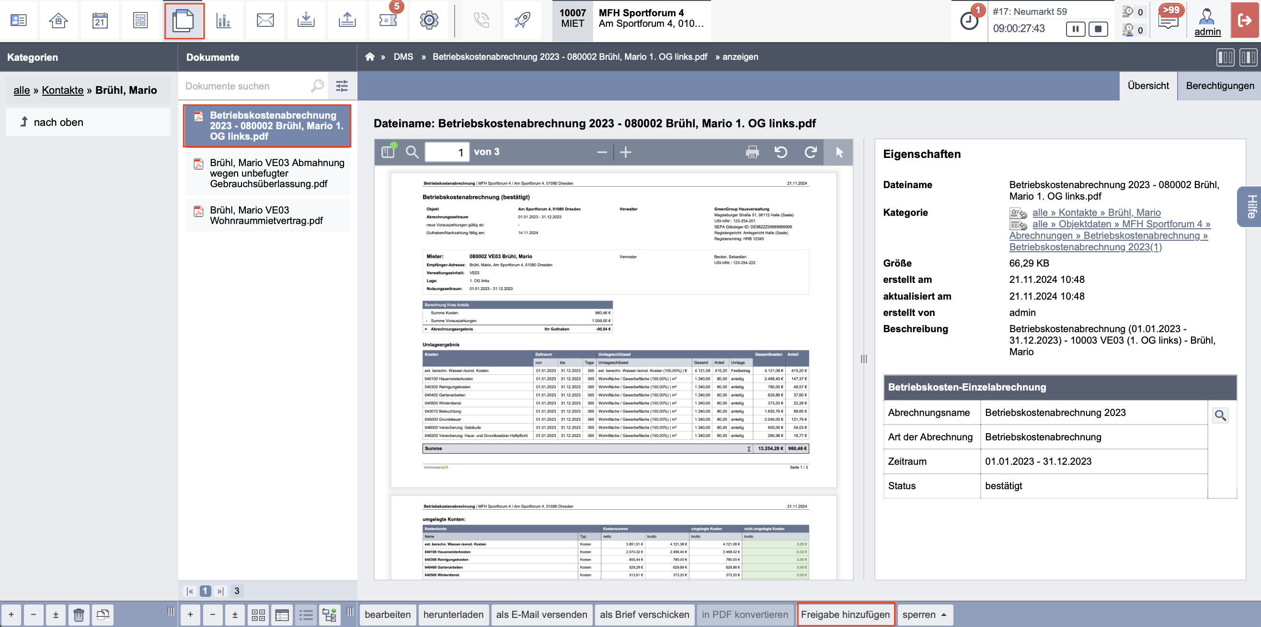The width and height of the screenshot is (1261, 627).
Task: Select the first column layout icon
Action: [x=1225, y=57]
